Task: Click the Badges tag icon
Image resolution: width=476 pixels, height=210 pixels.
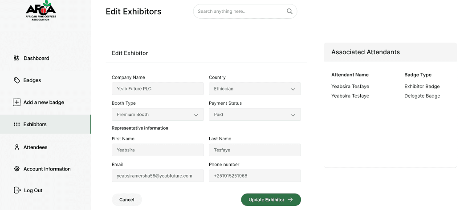Action: pos(17,80)
